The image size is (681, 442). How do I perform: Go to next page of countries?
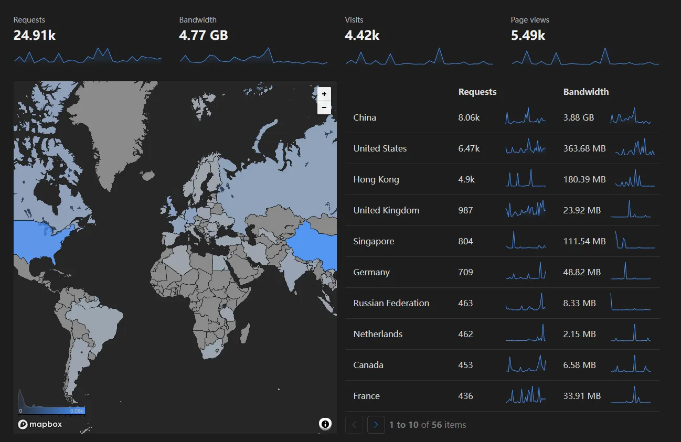pyautogui.click(x=376, y=425)
